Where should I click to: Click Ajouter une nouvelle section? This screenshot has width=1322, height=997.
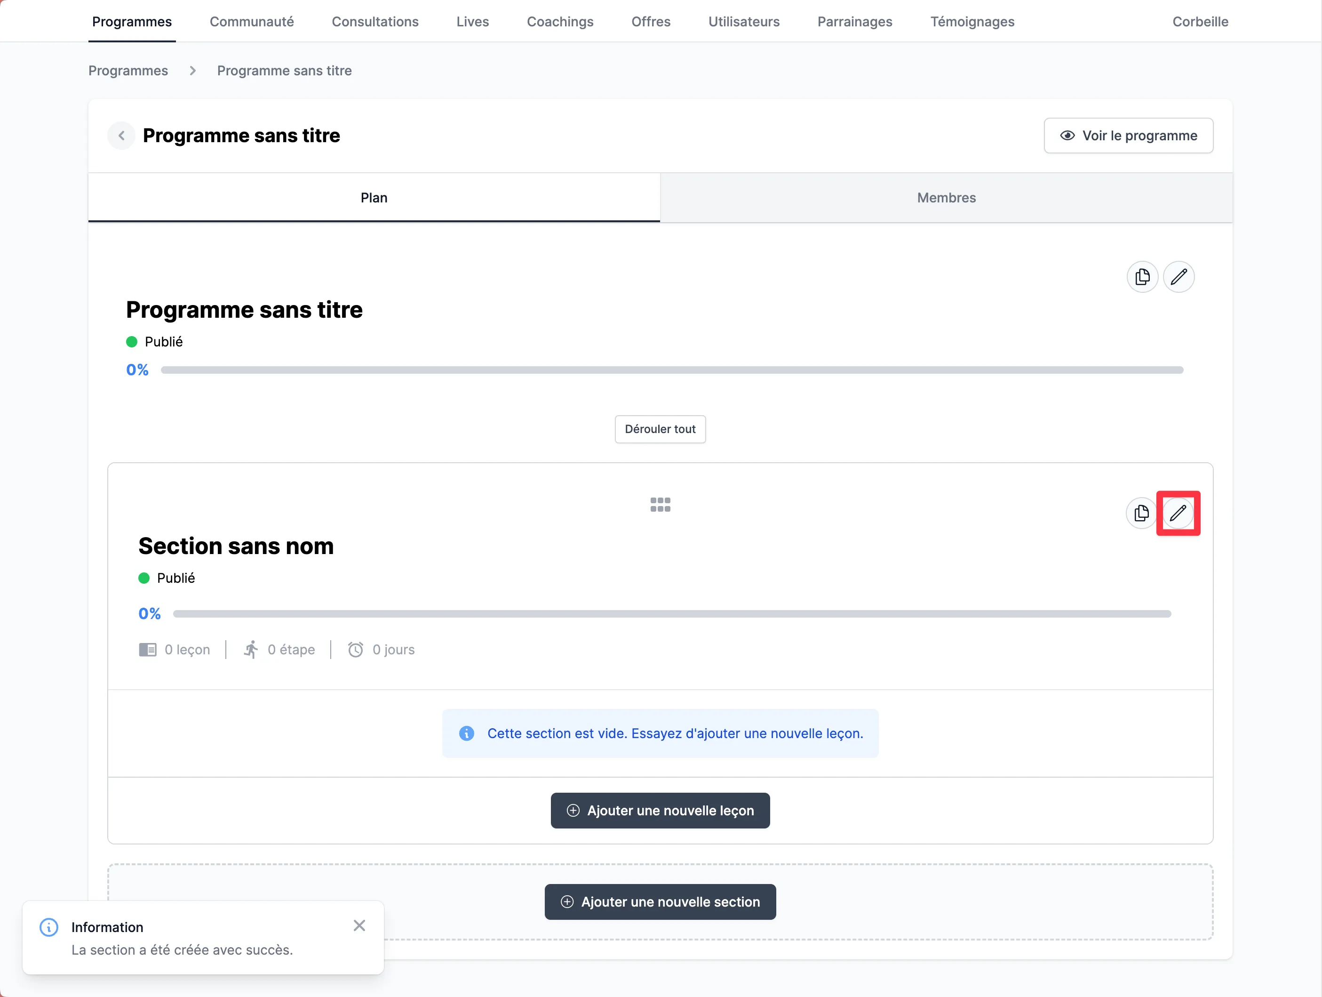point(661,902)
